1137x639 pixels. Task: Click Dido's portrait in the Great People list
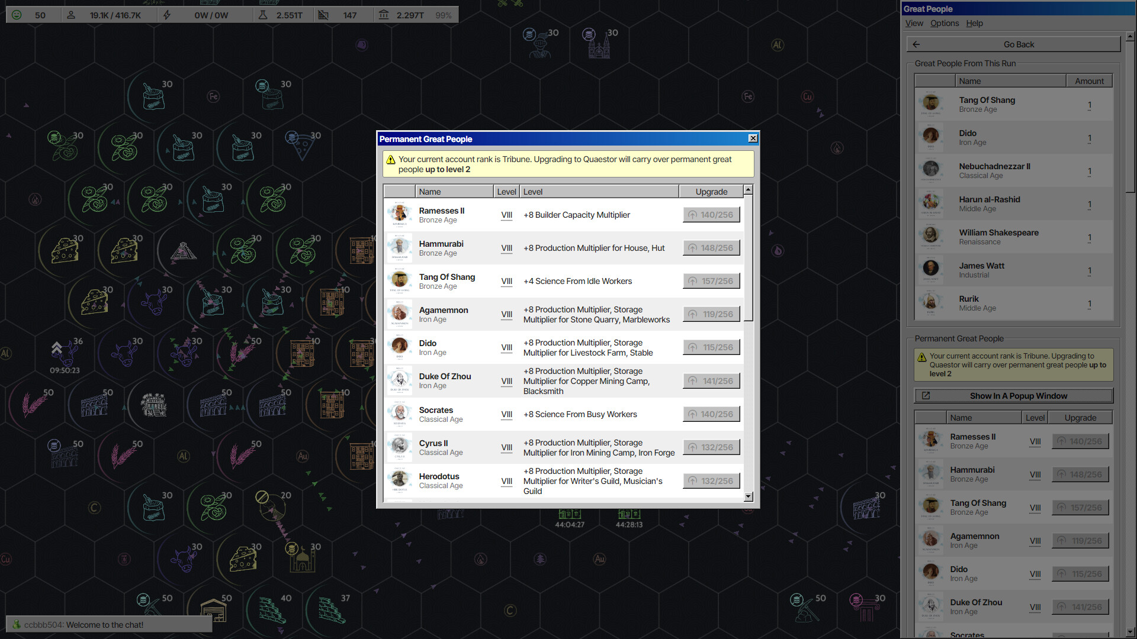point(931,137)
